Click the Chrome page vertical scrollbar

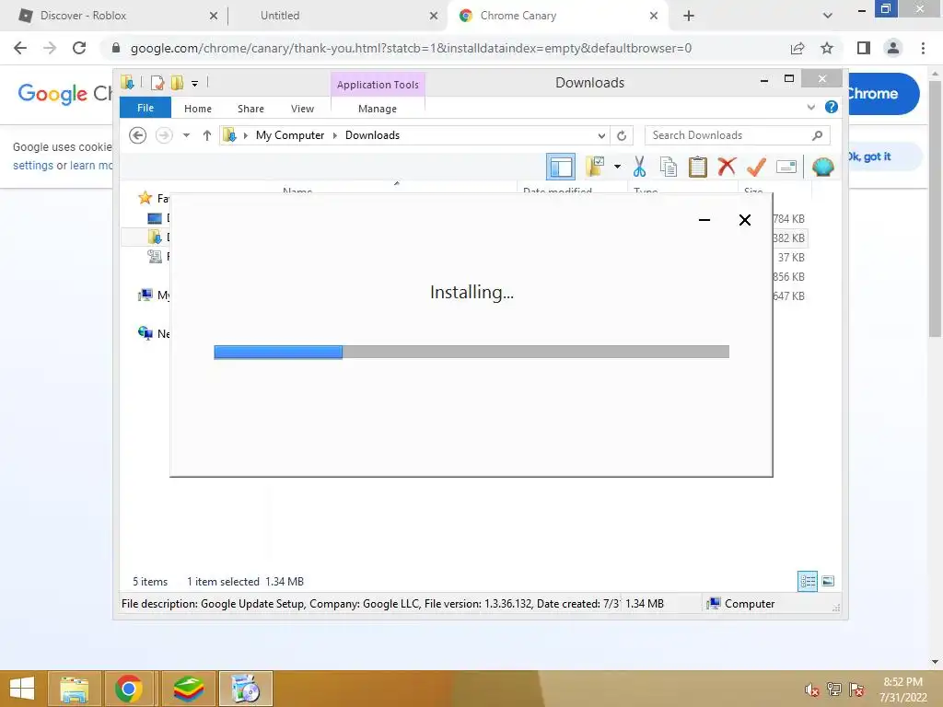[x=935, y=208]
